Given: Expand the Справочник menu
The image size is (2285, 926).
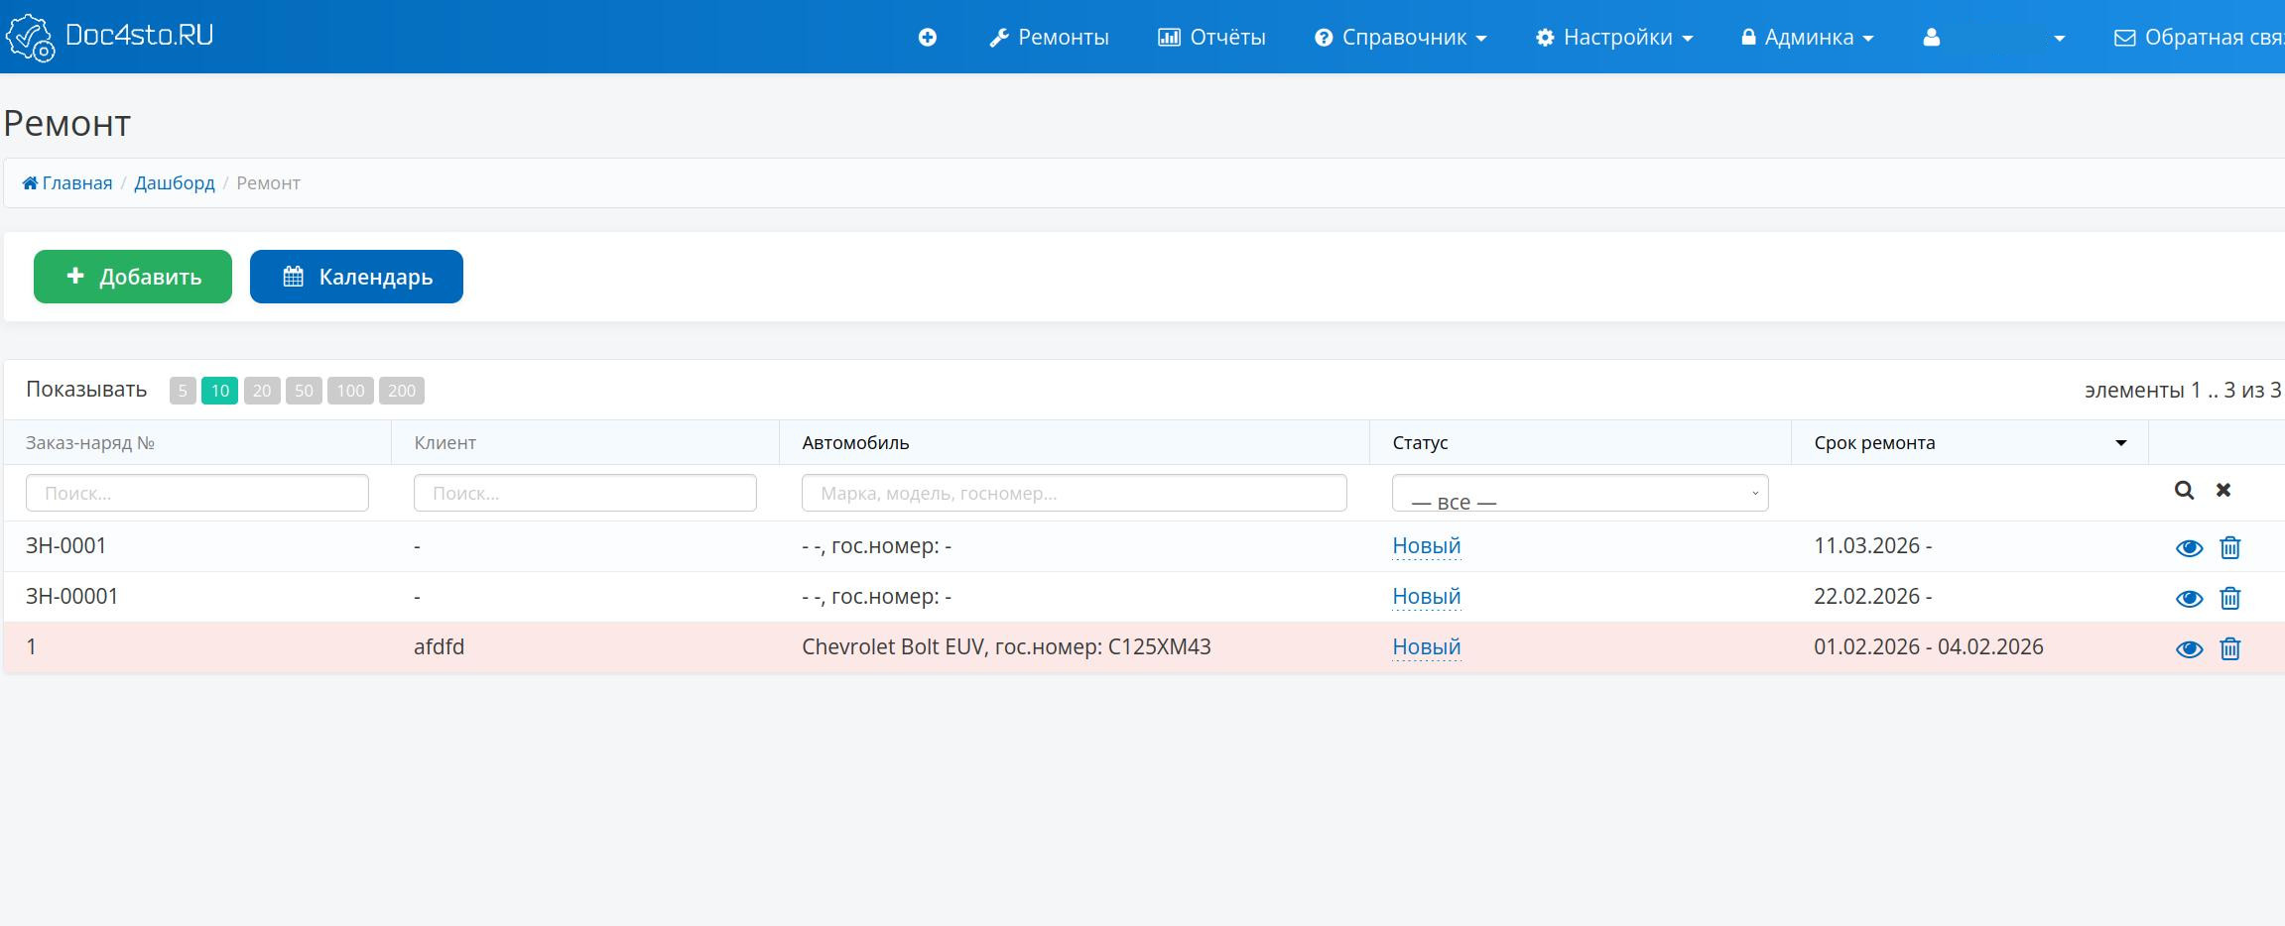Looking at the screenshot, I should [x=1401, y=38].
